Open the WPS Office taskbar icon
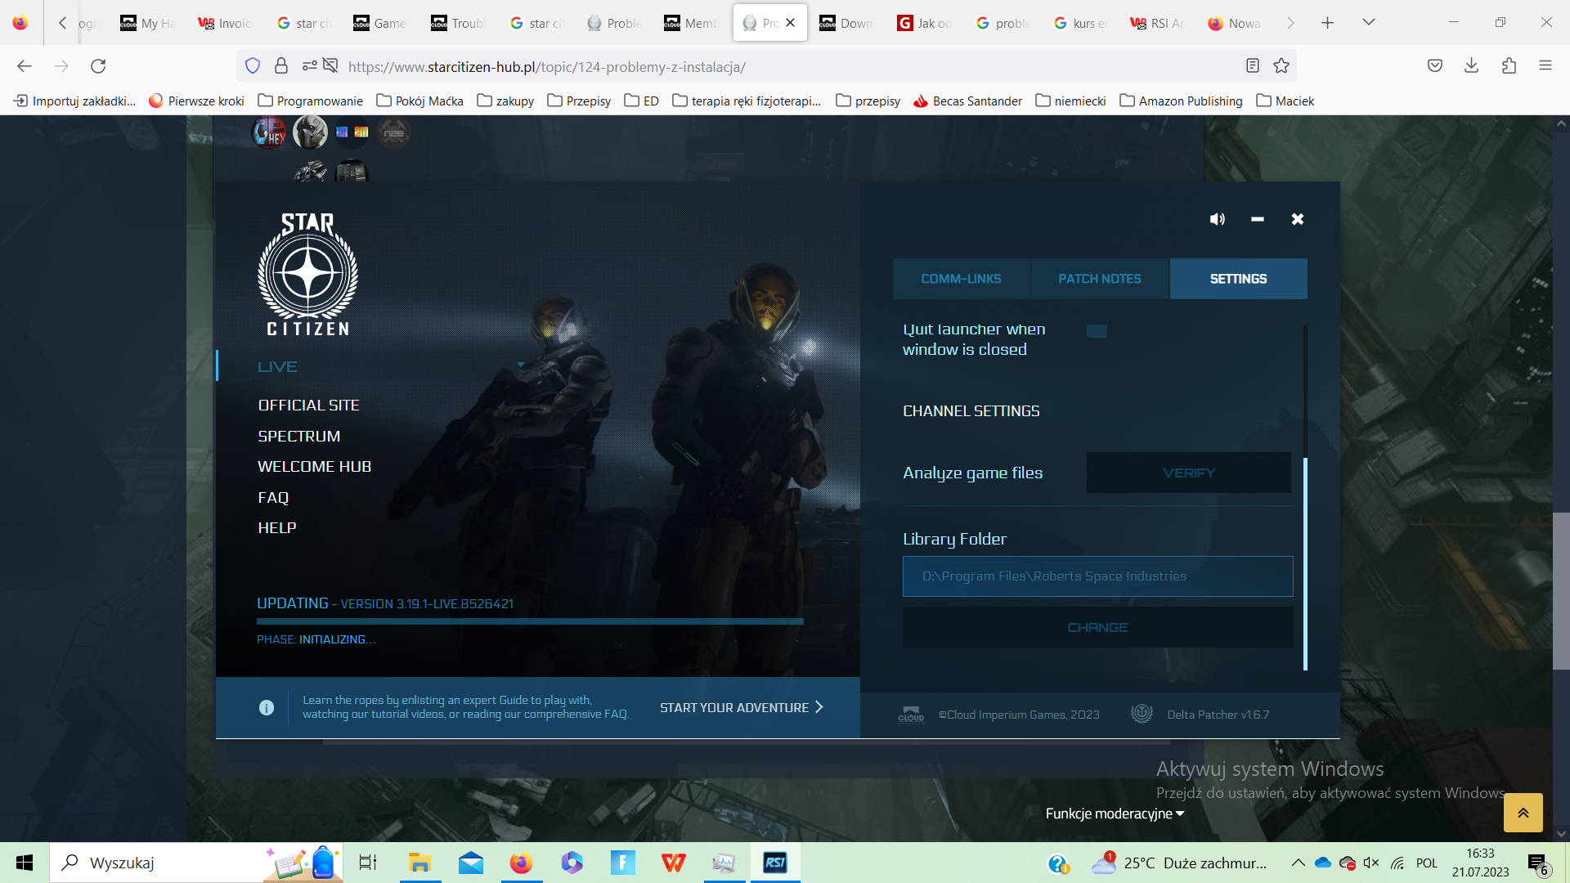1570x883 pixels. (673, 863)
